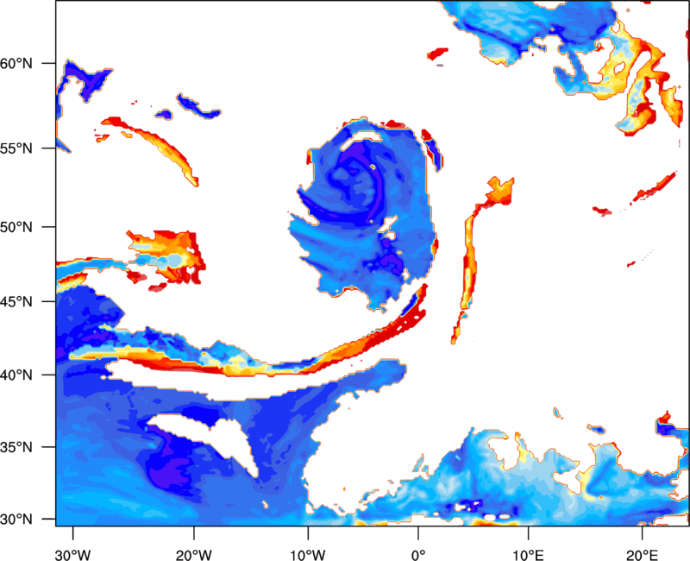Image resolution: width=690 pixels, height=561 pixels.
Task: Click the 0° longitude label
Action: (x=418, y=555)
